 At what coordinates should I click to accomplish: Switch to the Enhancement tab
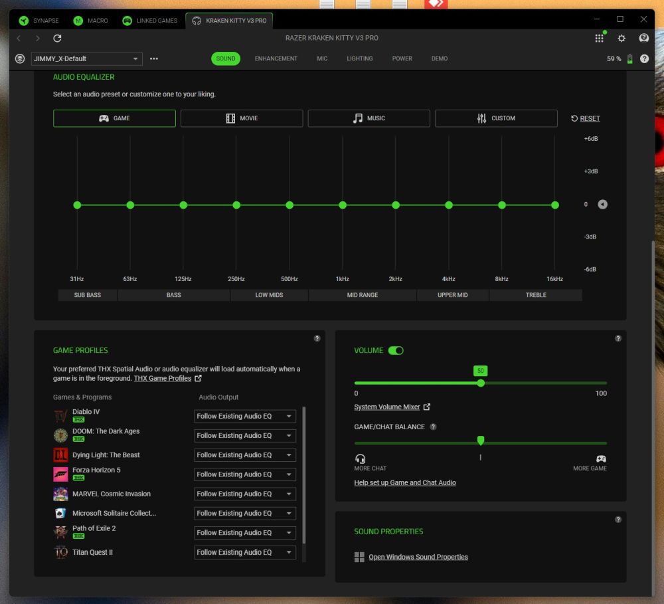point(276,58)
